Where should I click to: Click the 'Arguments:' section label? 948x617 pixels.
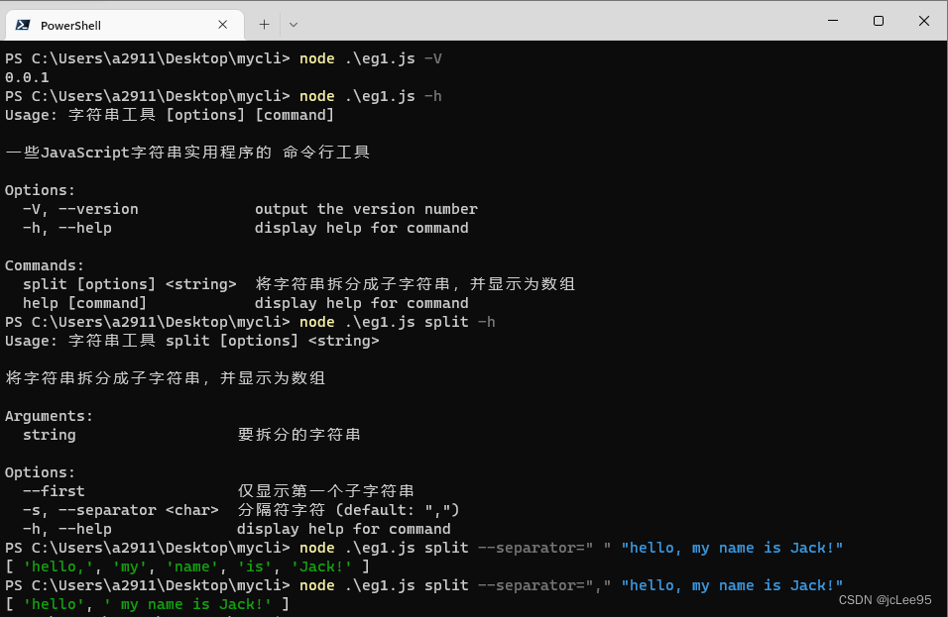point(48,415)
